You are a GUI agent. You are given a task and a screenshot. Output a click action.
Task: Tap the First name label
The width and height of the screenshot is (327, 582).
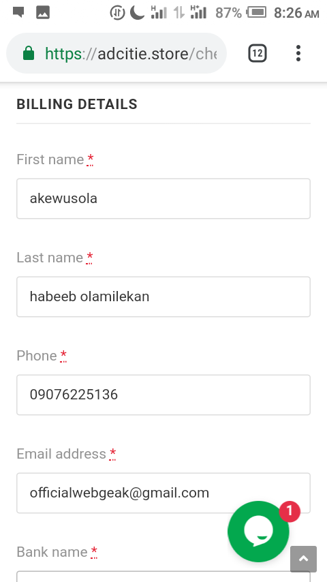[50, 159]
